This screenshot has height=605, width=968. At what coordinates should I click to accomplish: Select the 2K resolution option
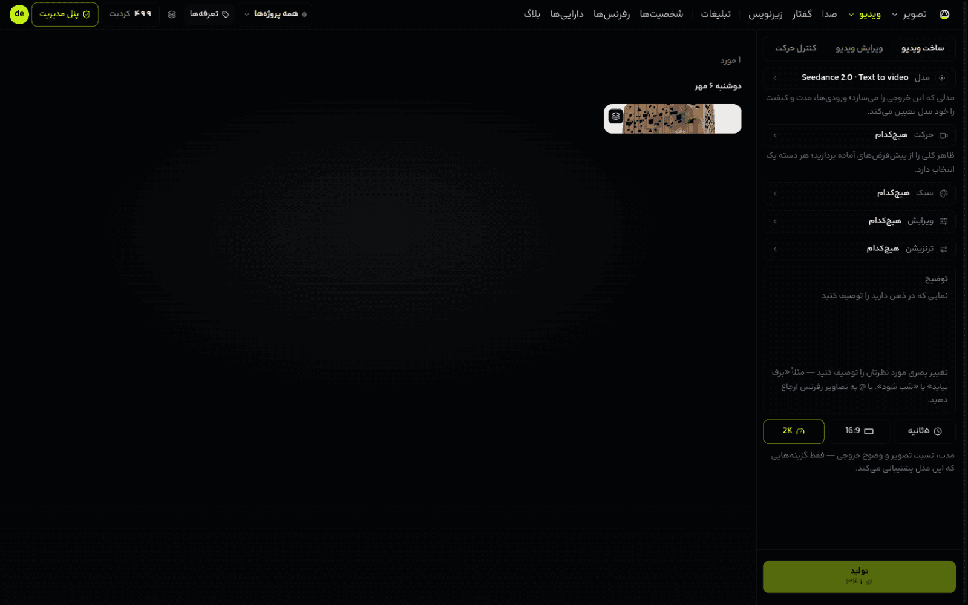pos(794,431)
